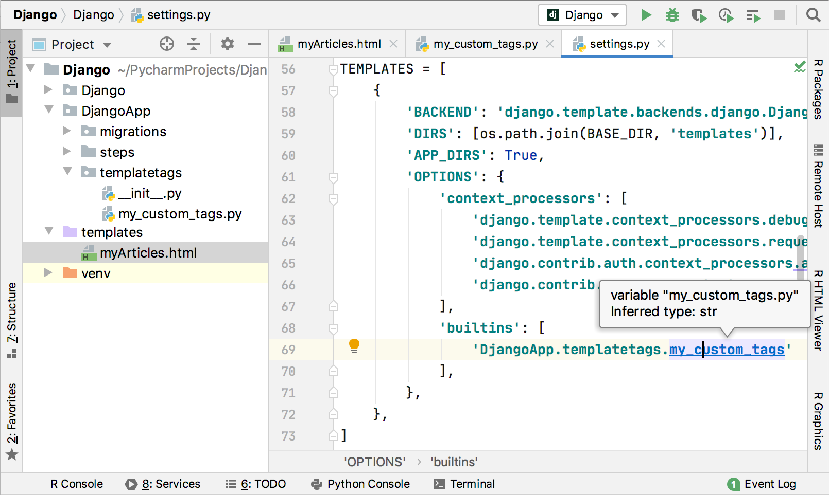
Task: Run the Django configuration
Action: (646, 15)
